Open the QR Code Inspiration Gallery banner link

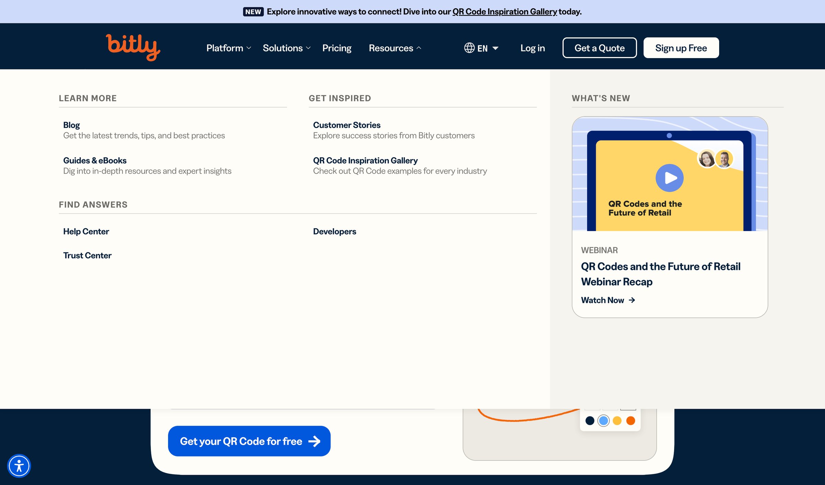pyautogui.click(x=505, y=11)
